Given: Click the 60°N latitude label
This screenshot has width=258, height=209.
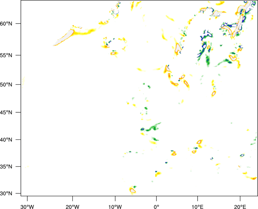Looking at the screenshot, I should pyautogui.click(x=6, y=24).
